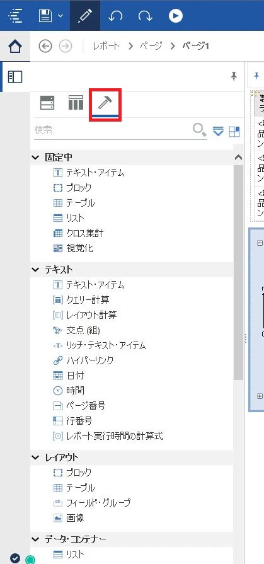Select 画像 item
The image size is (264, 564).
[69, 518]
